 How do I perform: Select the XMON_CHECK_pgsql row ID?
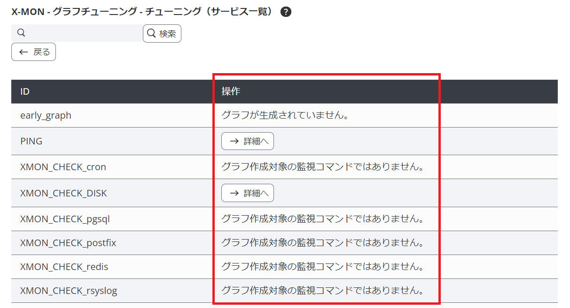click(x=65, y=218)
